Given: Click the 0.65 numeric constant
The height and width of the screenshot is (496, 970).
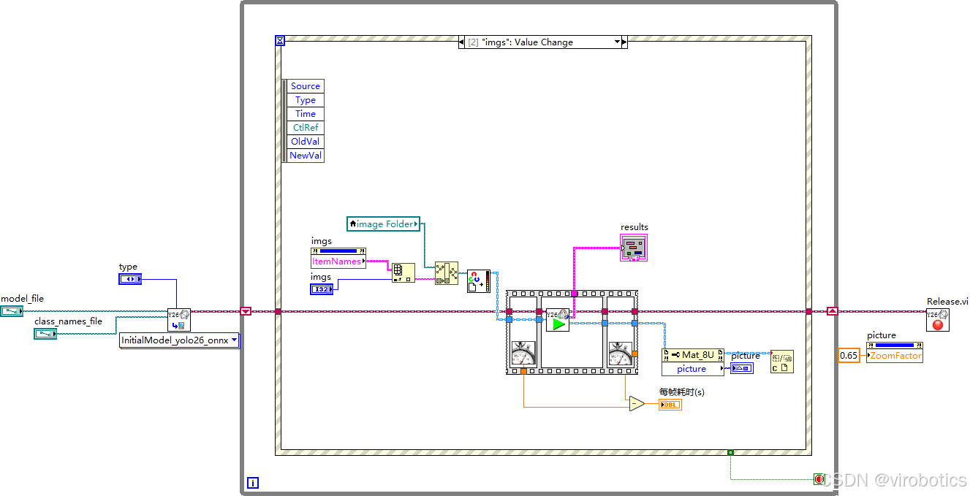Looking at the screenshot, I should (x=849, y=356).
